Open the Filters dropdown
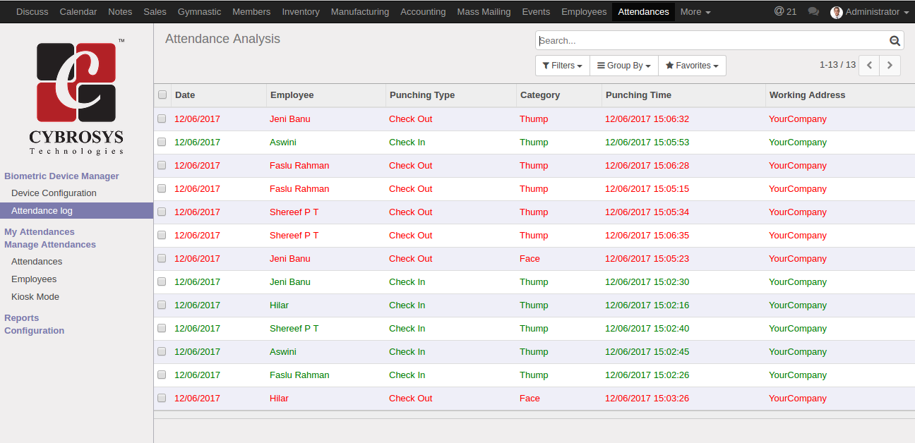915x443 pixels. coord(562,66)
